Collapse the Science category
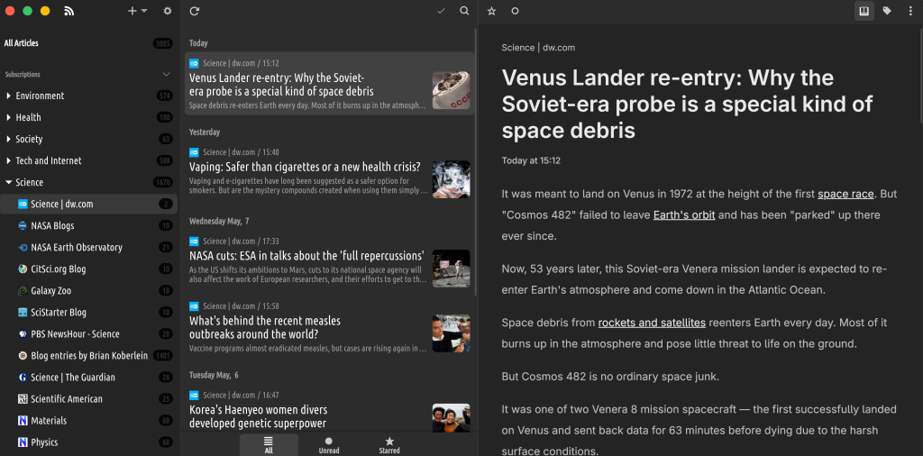 9,182
